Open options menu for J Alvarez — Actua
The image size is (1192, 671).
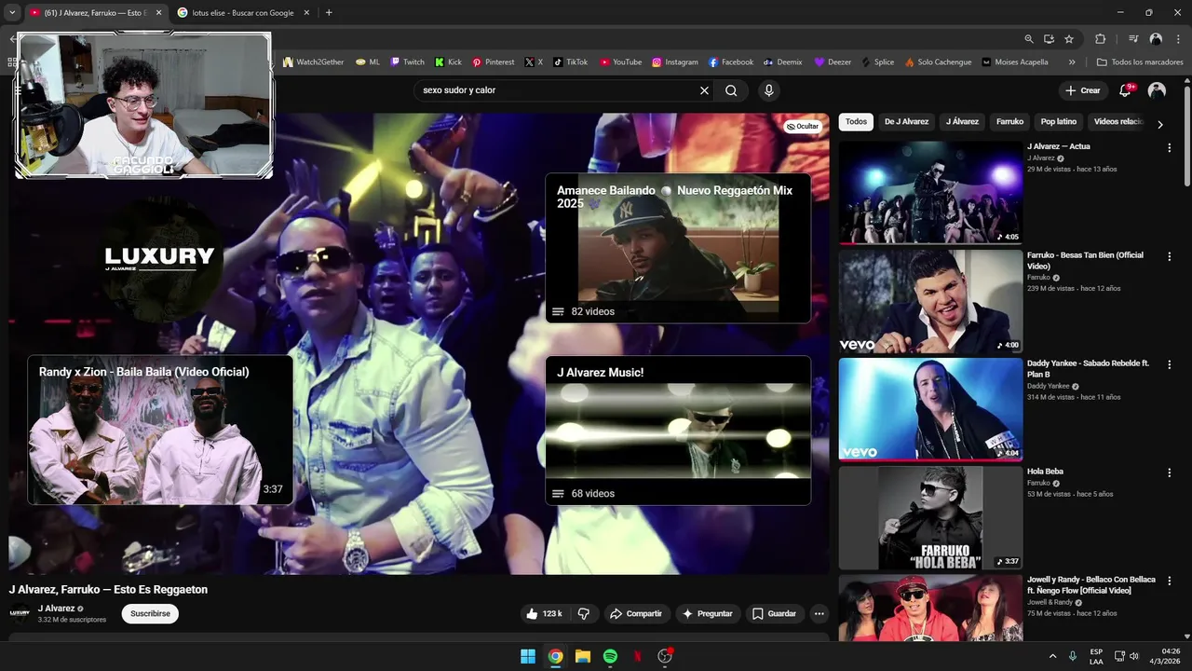1170,147
